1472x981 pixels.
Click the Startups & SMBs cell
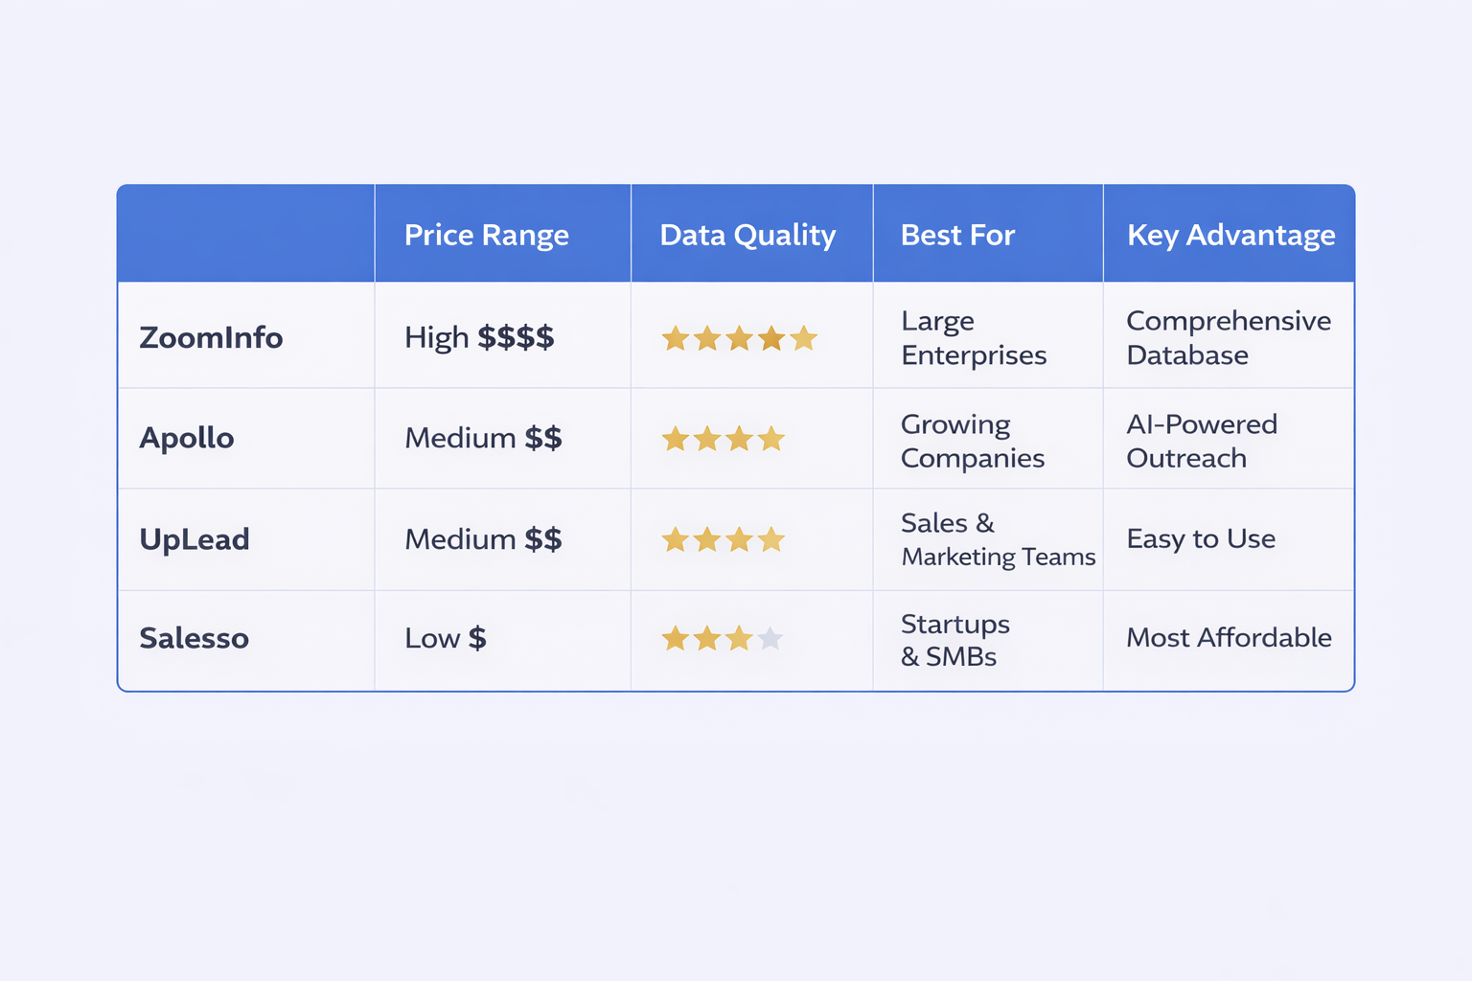(954, 640)
